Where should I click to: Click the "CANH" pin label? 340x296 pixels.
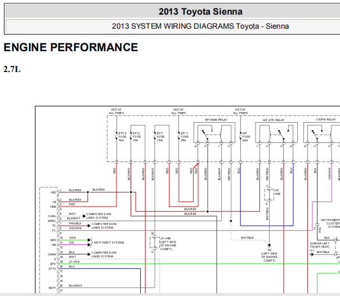click(x=52, y=254)
